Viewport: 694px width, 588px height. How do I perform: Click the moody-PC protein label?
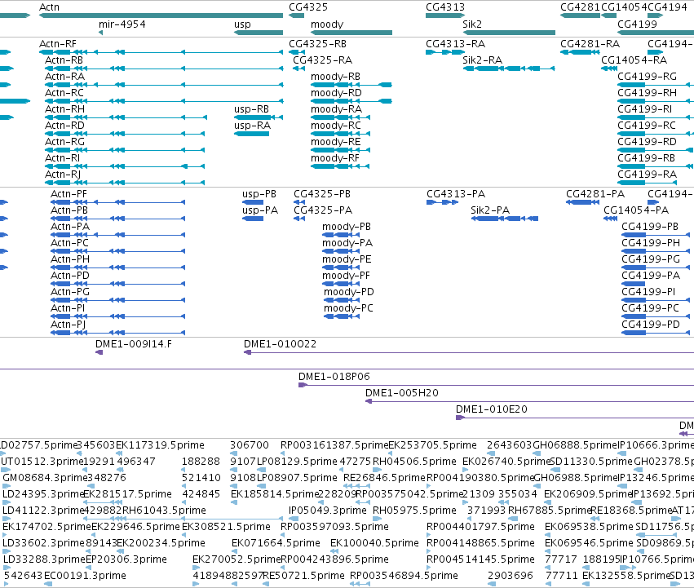(348, 308)
